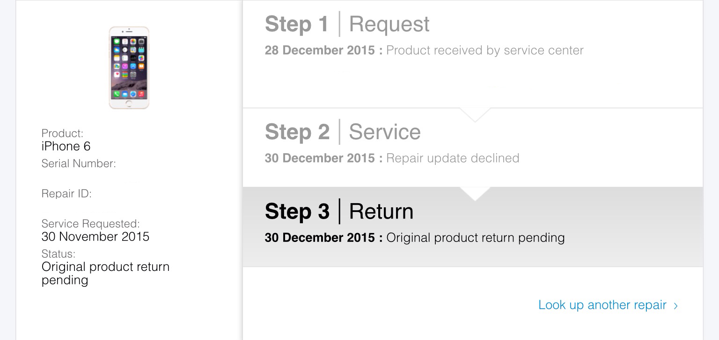719x340 pixels.
Task: Click the Serial Number label
Action: (79, 163)
